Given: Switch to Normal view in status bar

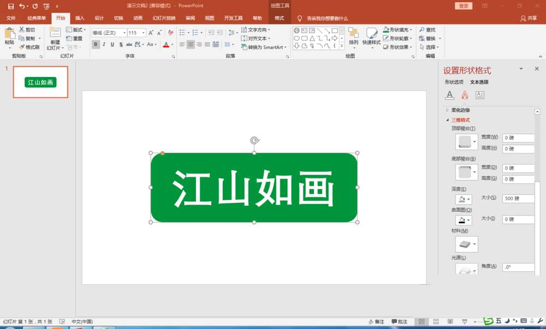Looking at the screenshot, I should pyautogui.click(x=422, y=321).
